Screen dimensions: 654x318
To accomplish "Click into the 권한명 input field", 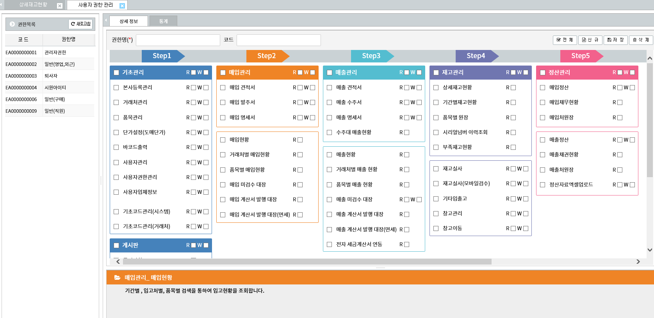I will point(178,40).
